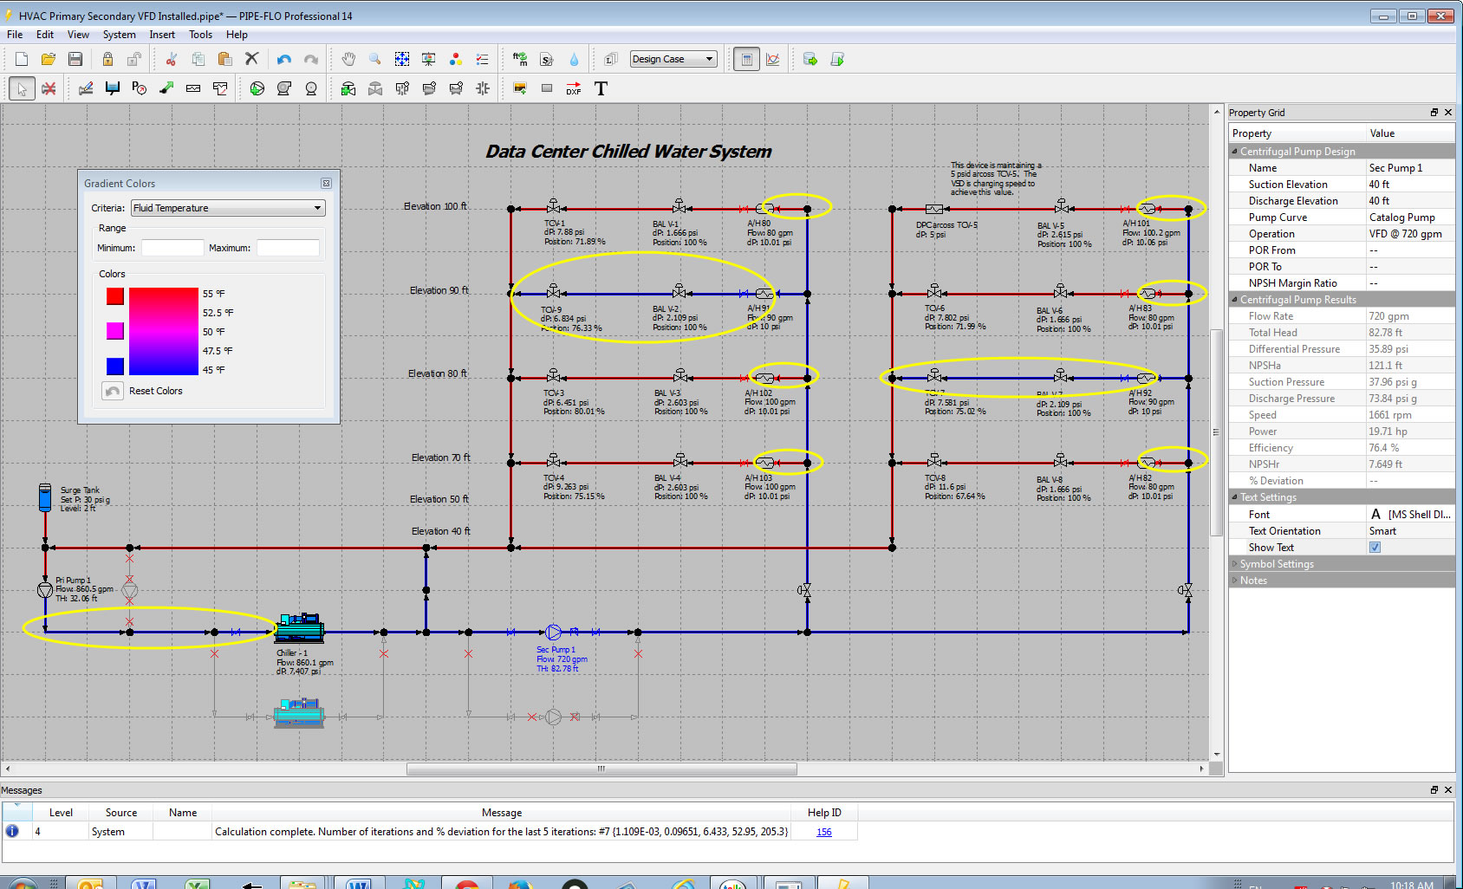Screen dimensions: 1463x889
Task: Select the hand Pan tool
Action: click(348, 59)
